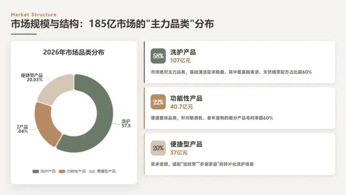The image size is (346, 195).
Task: Click the 40.7亿元 value text
Action: click(181, 107)
